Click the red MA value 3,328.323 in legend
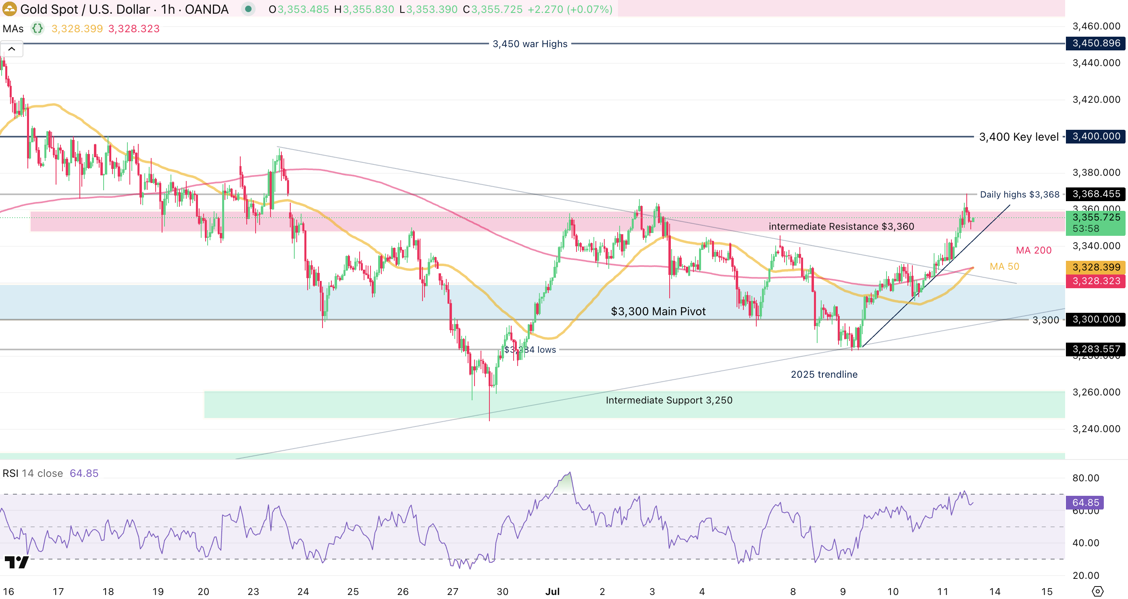The width and height of the screenshot is (1128, 599). pos(134,29)
